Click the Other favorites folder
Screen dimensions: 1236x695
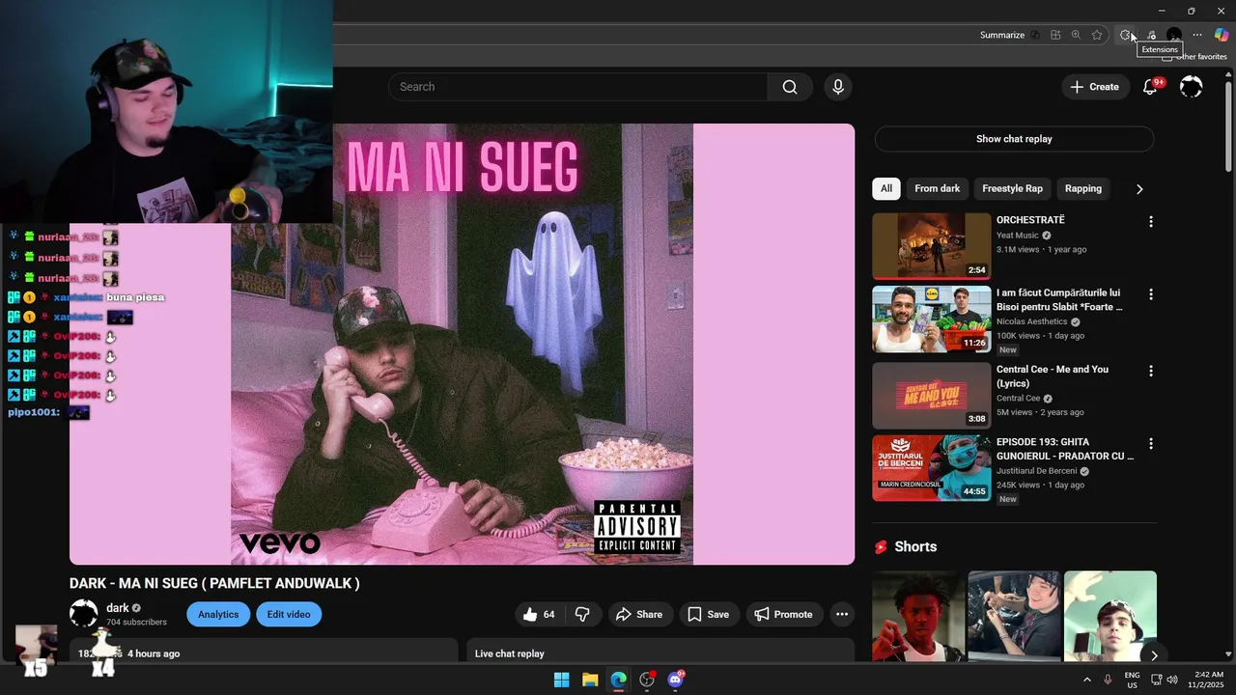(x=1194, y=57)
